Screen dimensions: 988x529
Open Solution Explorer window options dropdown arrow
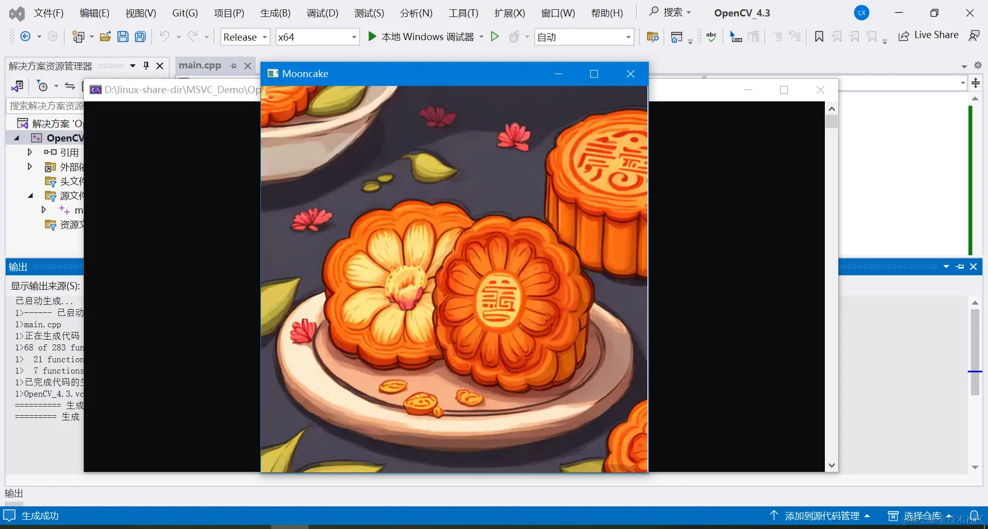(x=133, y=65)
